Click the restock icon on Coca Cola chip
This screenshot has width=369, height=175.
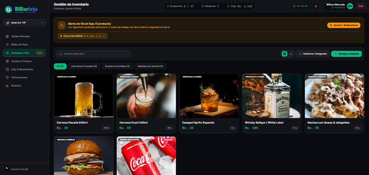(104, 36)
